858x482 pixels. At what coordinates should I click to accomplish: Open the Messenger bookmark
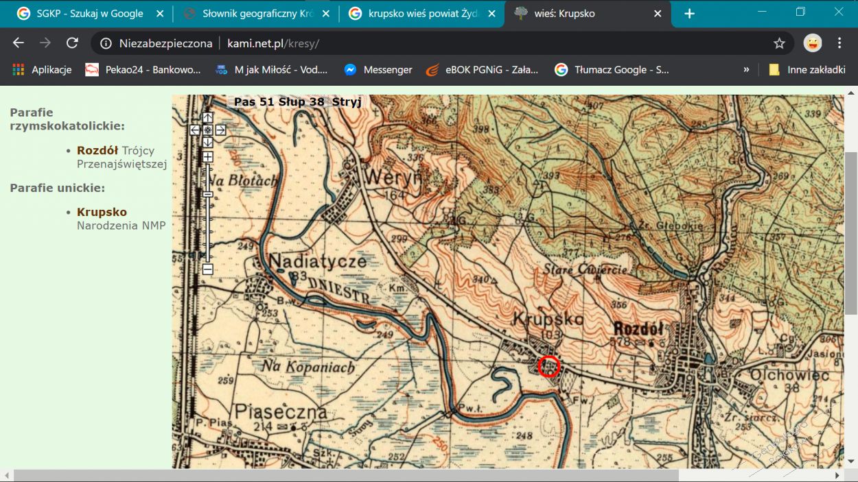(379, 70)
